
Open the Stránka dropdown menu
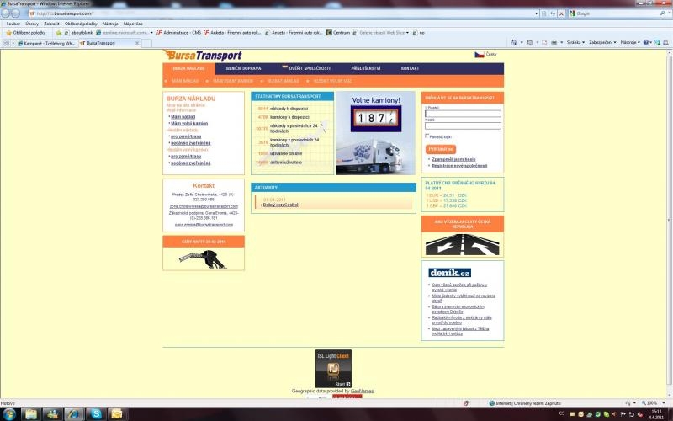coord(575,43)
